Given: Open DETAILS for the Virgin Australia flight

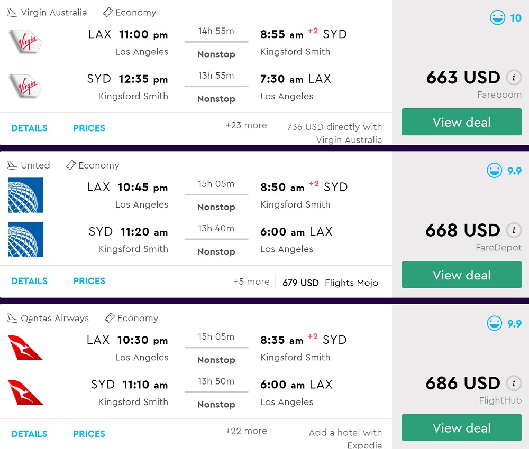Looking at the screenshot, I should pos(29,128).
